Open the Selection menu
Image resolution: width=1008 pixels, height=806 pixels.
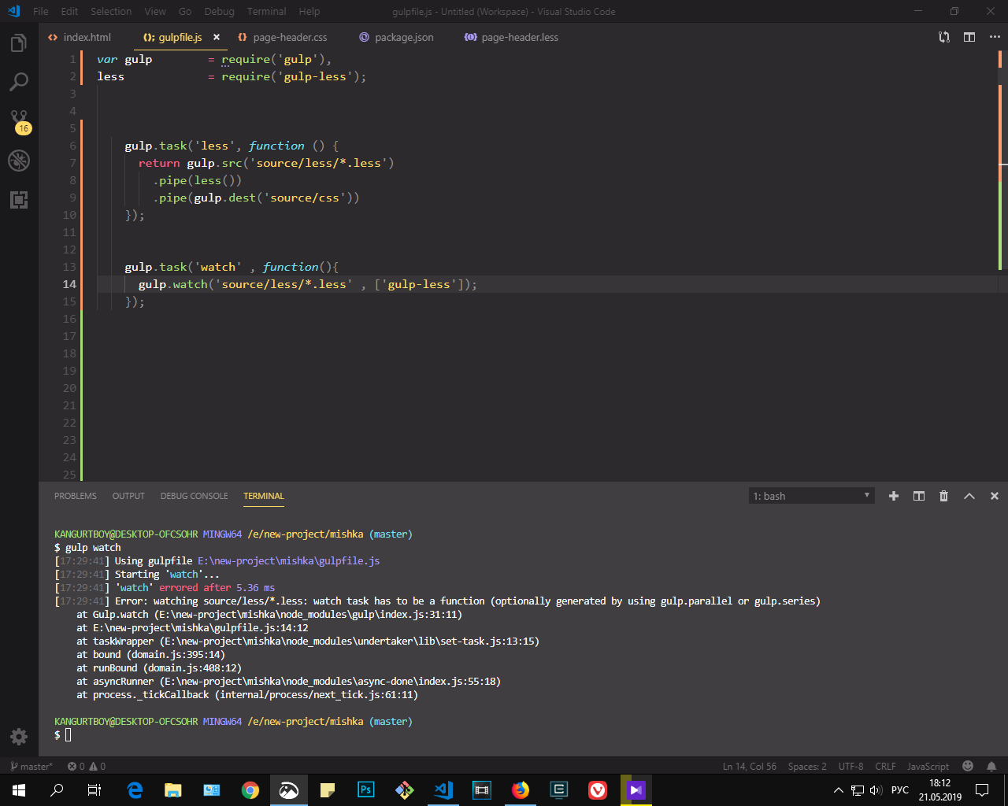point(111,11)
